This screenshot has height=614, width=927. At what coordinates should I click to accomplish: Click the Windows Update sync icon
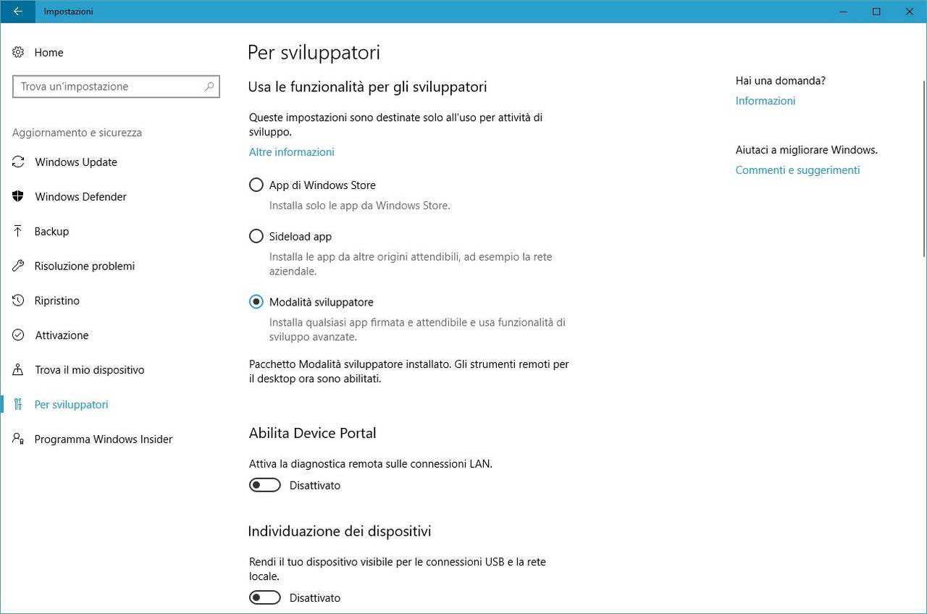pyautogui.click(x=19, y=162)
